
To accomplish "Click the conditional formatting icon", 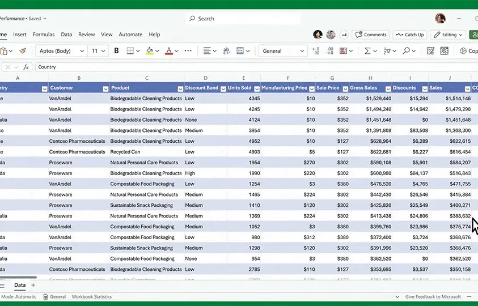I will [x=343, y=51].
